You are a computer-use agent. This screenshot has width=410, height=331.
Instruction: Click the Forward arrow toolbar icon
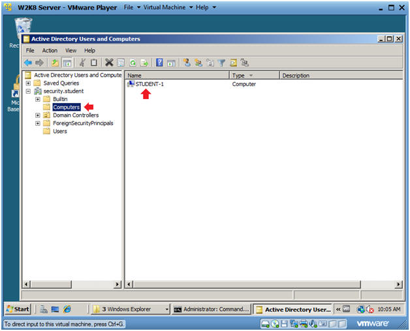coord(39,63)
